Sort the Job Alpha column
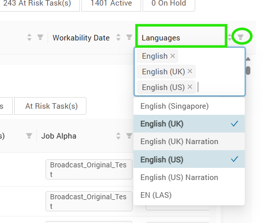Viewport: 265px width, 223px height. (x=118, y=136)
